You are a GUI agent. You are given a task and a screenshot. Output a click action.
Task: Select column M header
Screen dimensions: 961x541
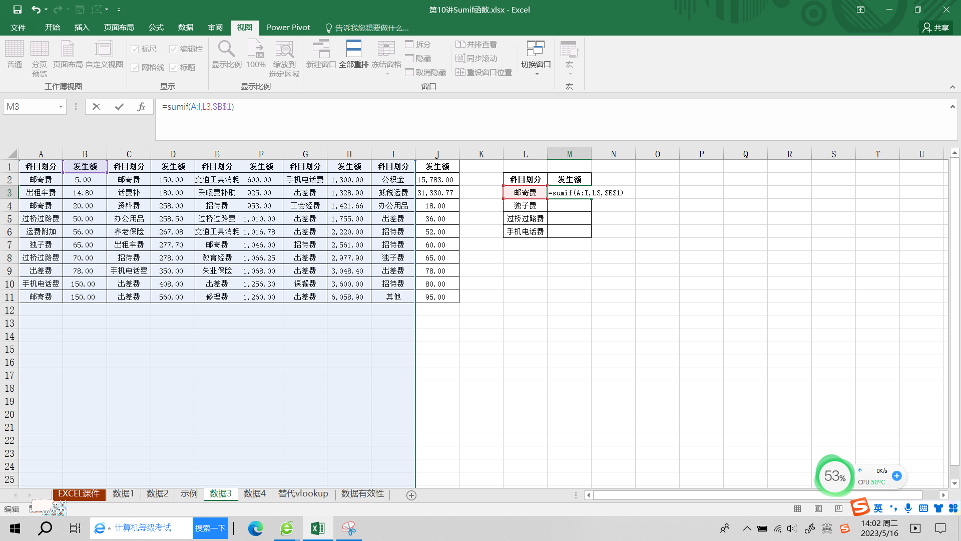click(569, 154)
